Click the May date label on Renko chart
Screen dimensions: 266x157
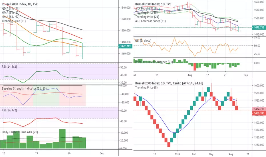pyautogui.click(x=211, y=154)
